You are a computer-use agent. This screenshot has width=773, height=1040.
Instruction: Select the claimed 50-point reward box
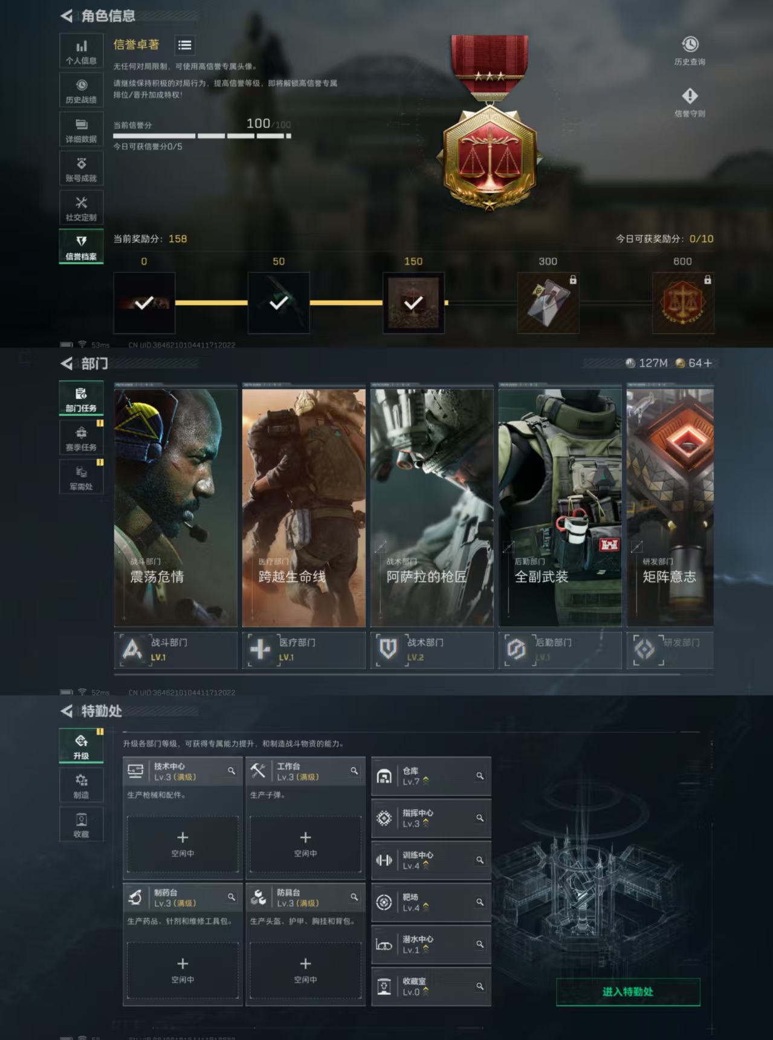[x=279, y=303]
